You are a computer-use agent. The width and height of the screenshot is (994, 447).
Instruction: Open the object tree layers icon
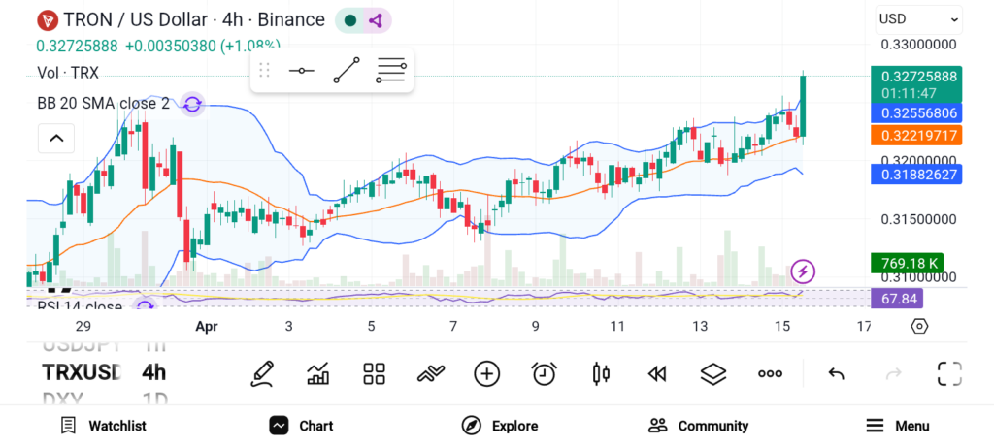(713, 373)
